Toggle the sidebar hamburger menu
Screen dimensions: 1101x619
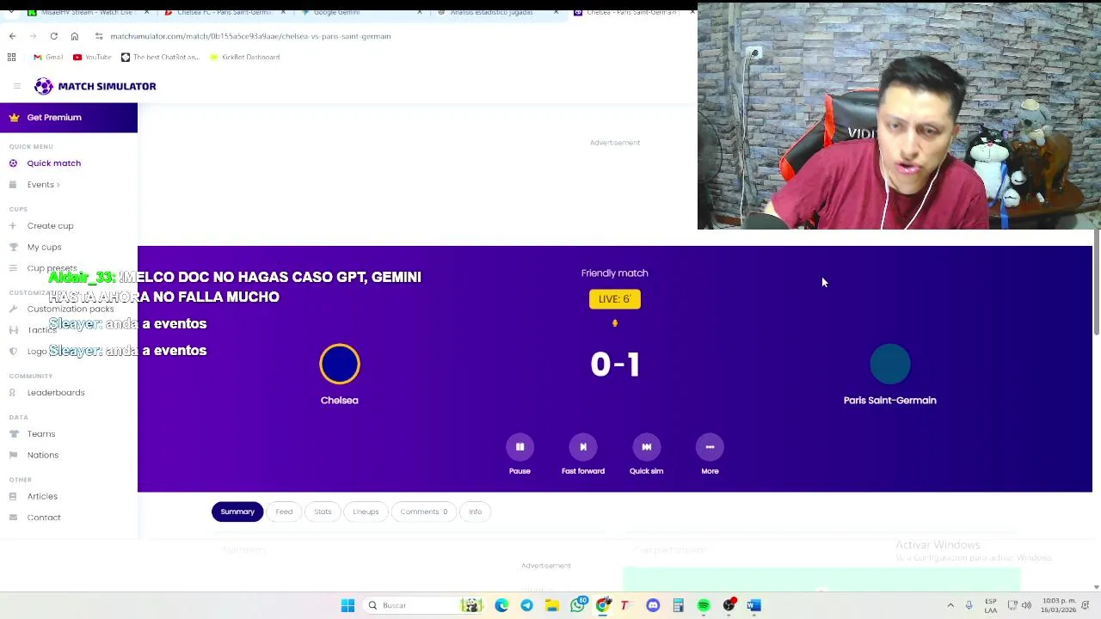point(16,86)
